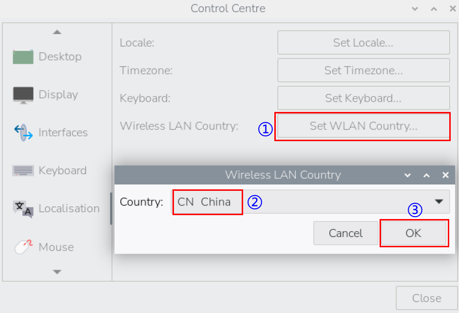Switch to the Interfaces tab label
Screen dimensions: 459x313
[x=63, y=132]
